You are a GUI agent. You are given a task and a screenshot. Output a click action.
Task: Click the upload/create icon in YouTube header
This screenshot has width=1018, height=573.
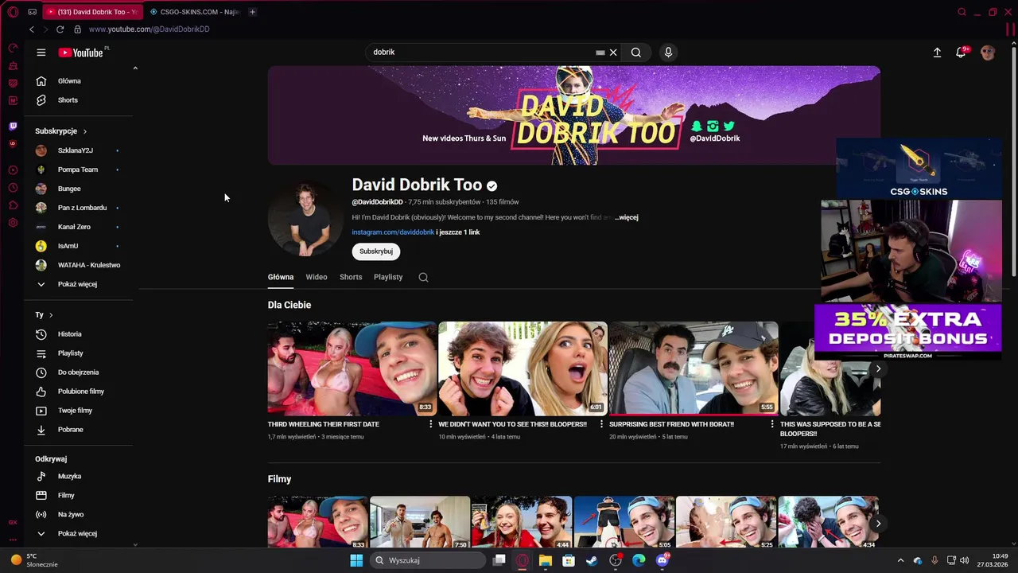[x=937, y=53]
